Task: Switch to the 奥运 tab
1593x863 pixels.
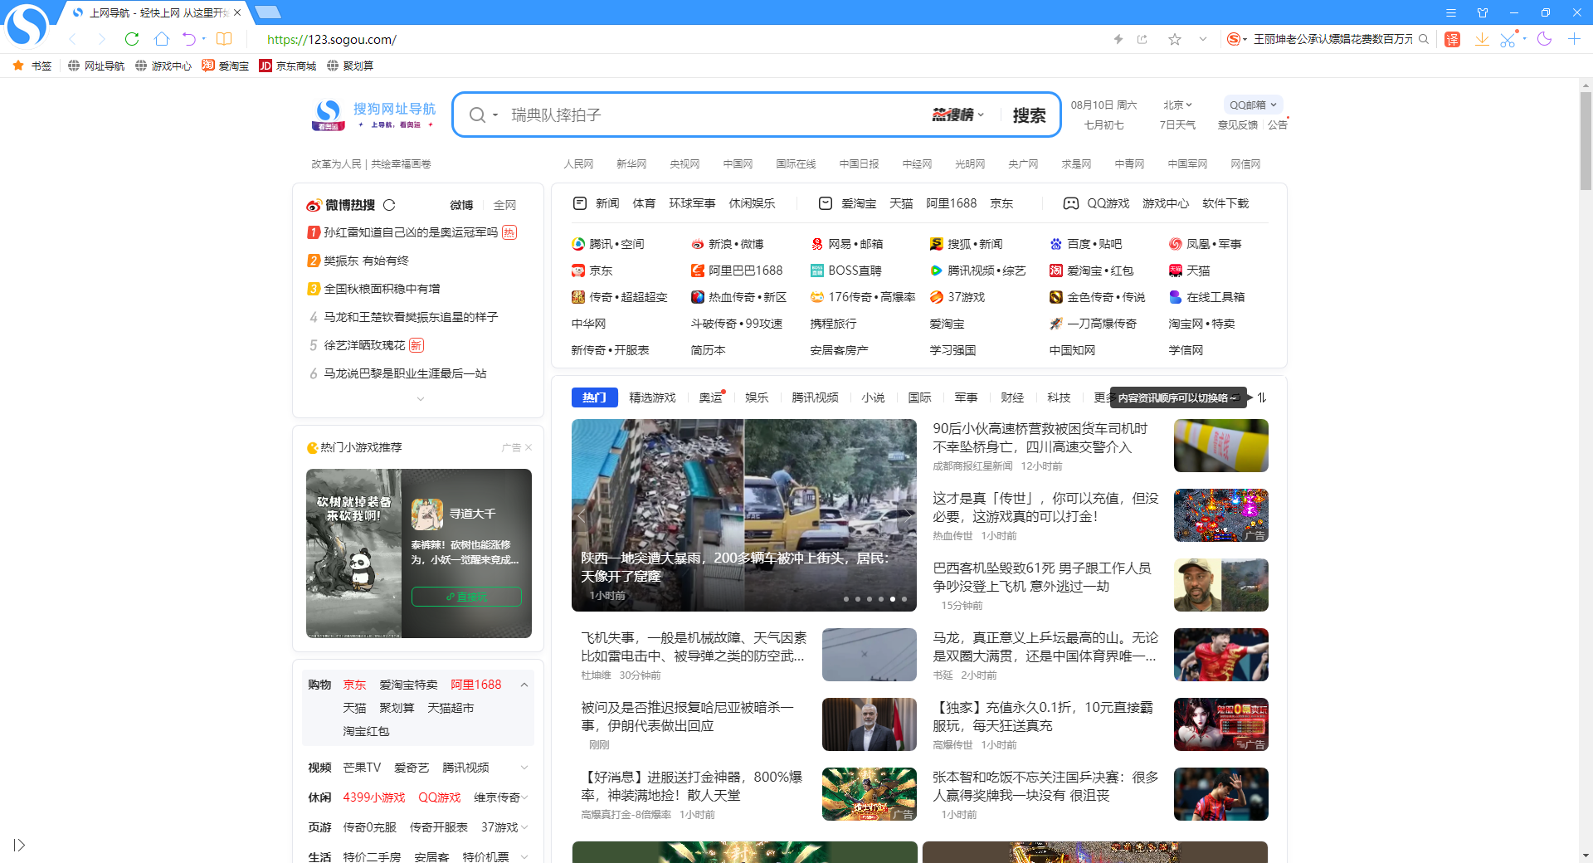Action: coord(710,398)
